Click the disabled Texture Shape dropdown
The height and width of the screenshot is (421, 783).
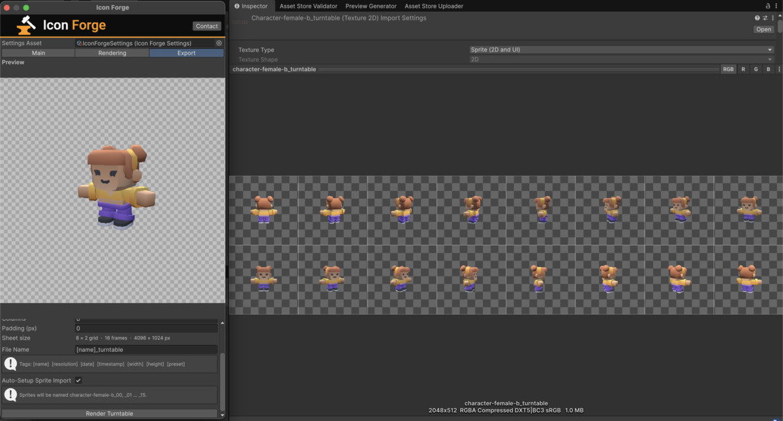pos(621,59)
